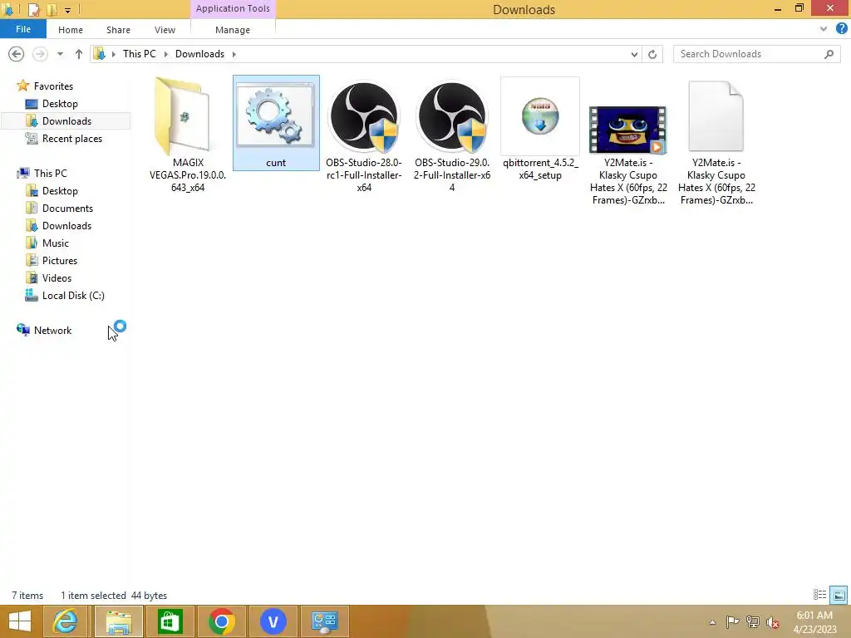Click This PC in the address path
This screenshot has width=851, height=638.
140,54
